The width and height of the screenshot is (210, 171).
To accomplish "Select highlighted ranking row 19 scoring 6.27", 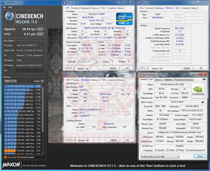I will pos(22,151).
